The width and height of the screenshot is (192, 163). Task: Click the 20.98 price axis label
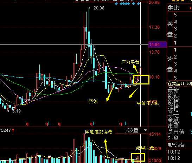(x=154, y=2)
